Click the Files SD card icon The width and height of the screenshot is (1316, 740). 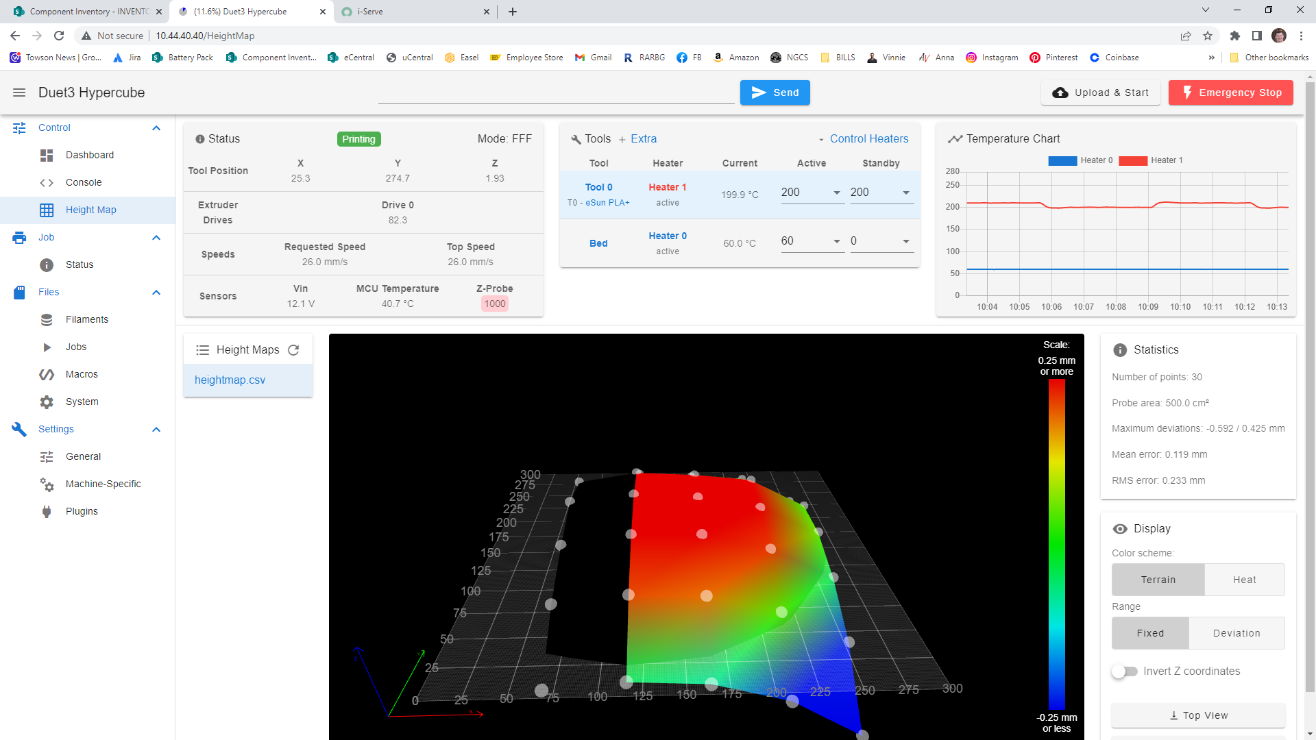[x=19, y=293]
